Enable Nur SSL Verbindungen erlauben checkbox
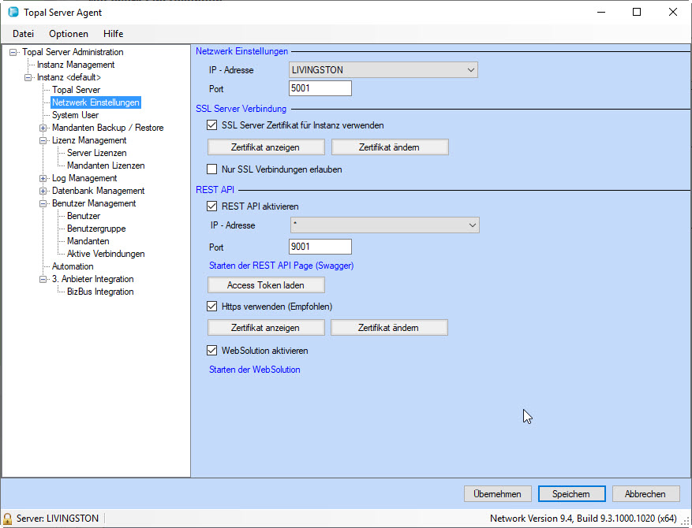Viewport: 692px width, 528px height. 211,169
